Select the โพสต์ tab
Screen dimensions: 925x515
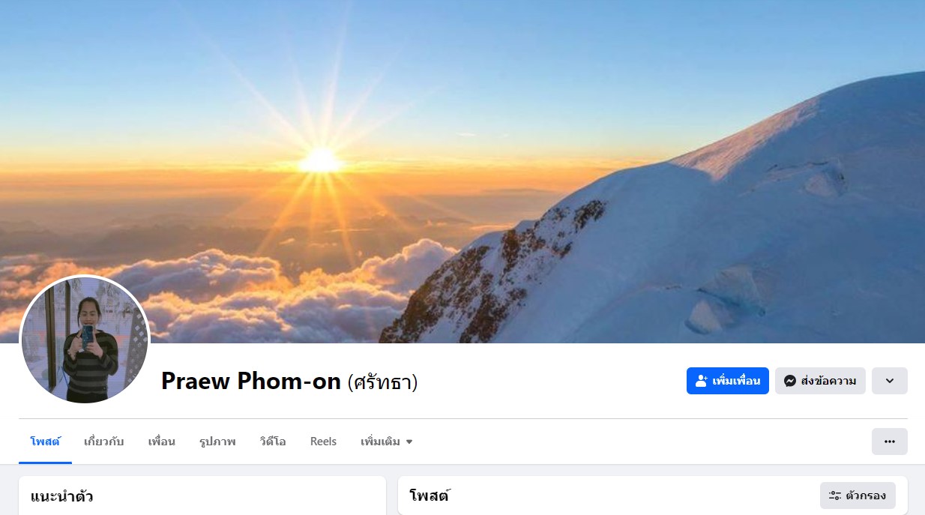[45, 442]
